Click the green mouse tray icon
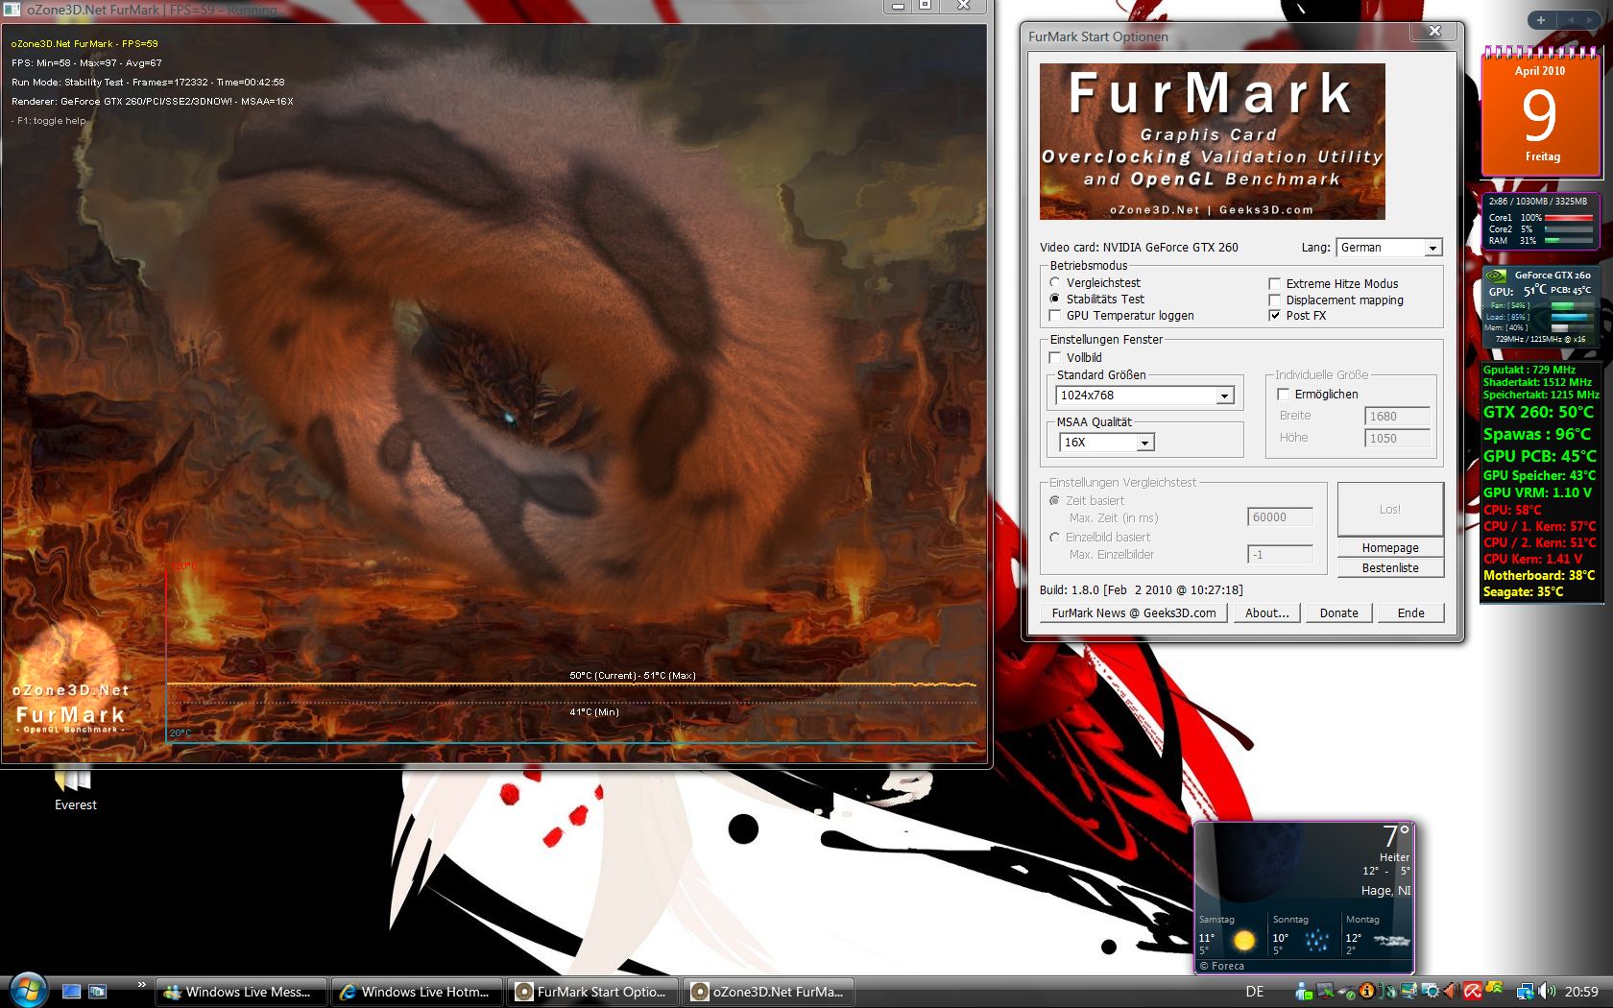 tap(1387, 992)
